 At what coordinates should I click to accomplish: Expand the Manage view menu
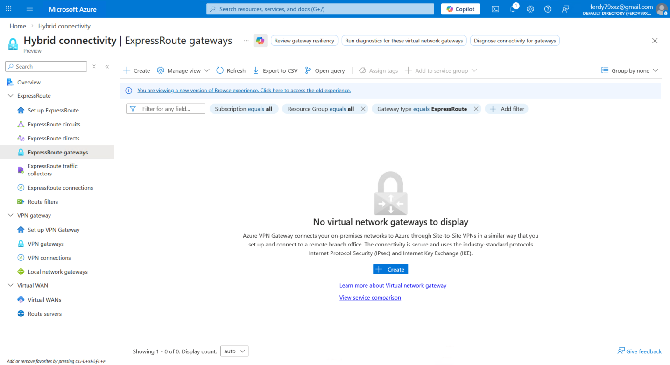183,70
